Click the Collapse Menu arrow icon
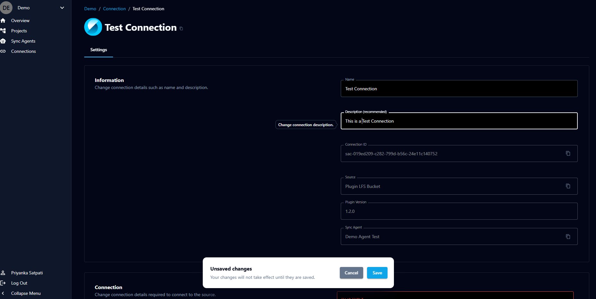Screen dimensions: 596x299 (x=3, y=293)
